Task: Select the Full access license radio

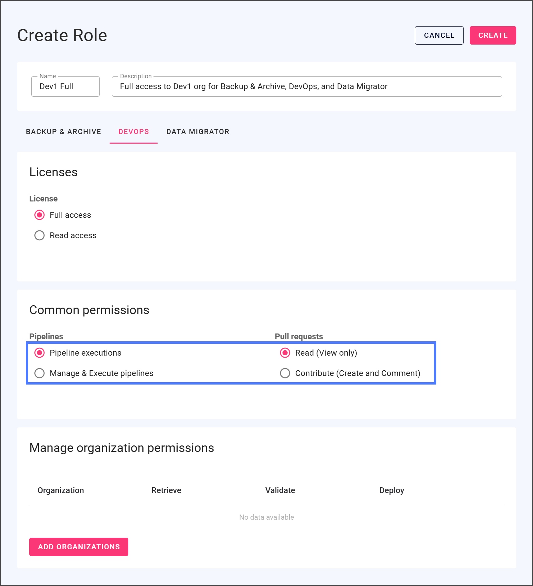Action: [x=39, y=215]
